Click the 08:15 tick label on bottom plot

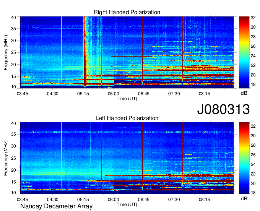(204, 200)
